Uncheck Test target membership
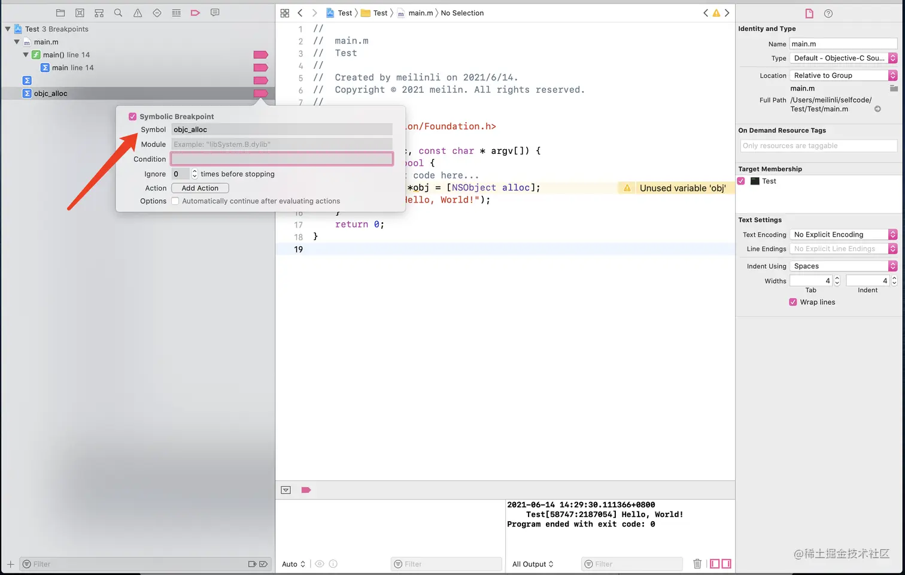This screenshot has width=905, height=575. point(741,181)
